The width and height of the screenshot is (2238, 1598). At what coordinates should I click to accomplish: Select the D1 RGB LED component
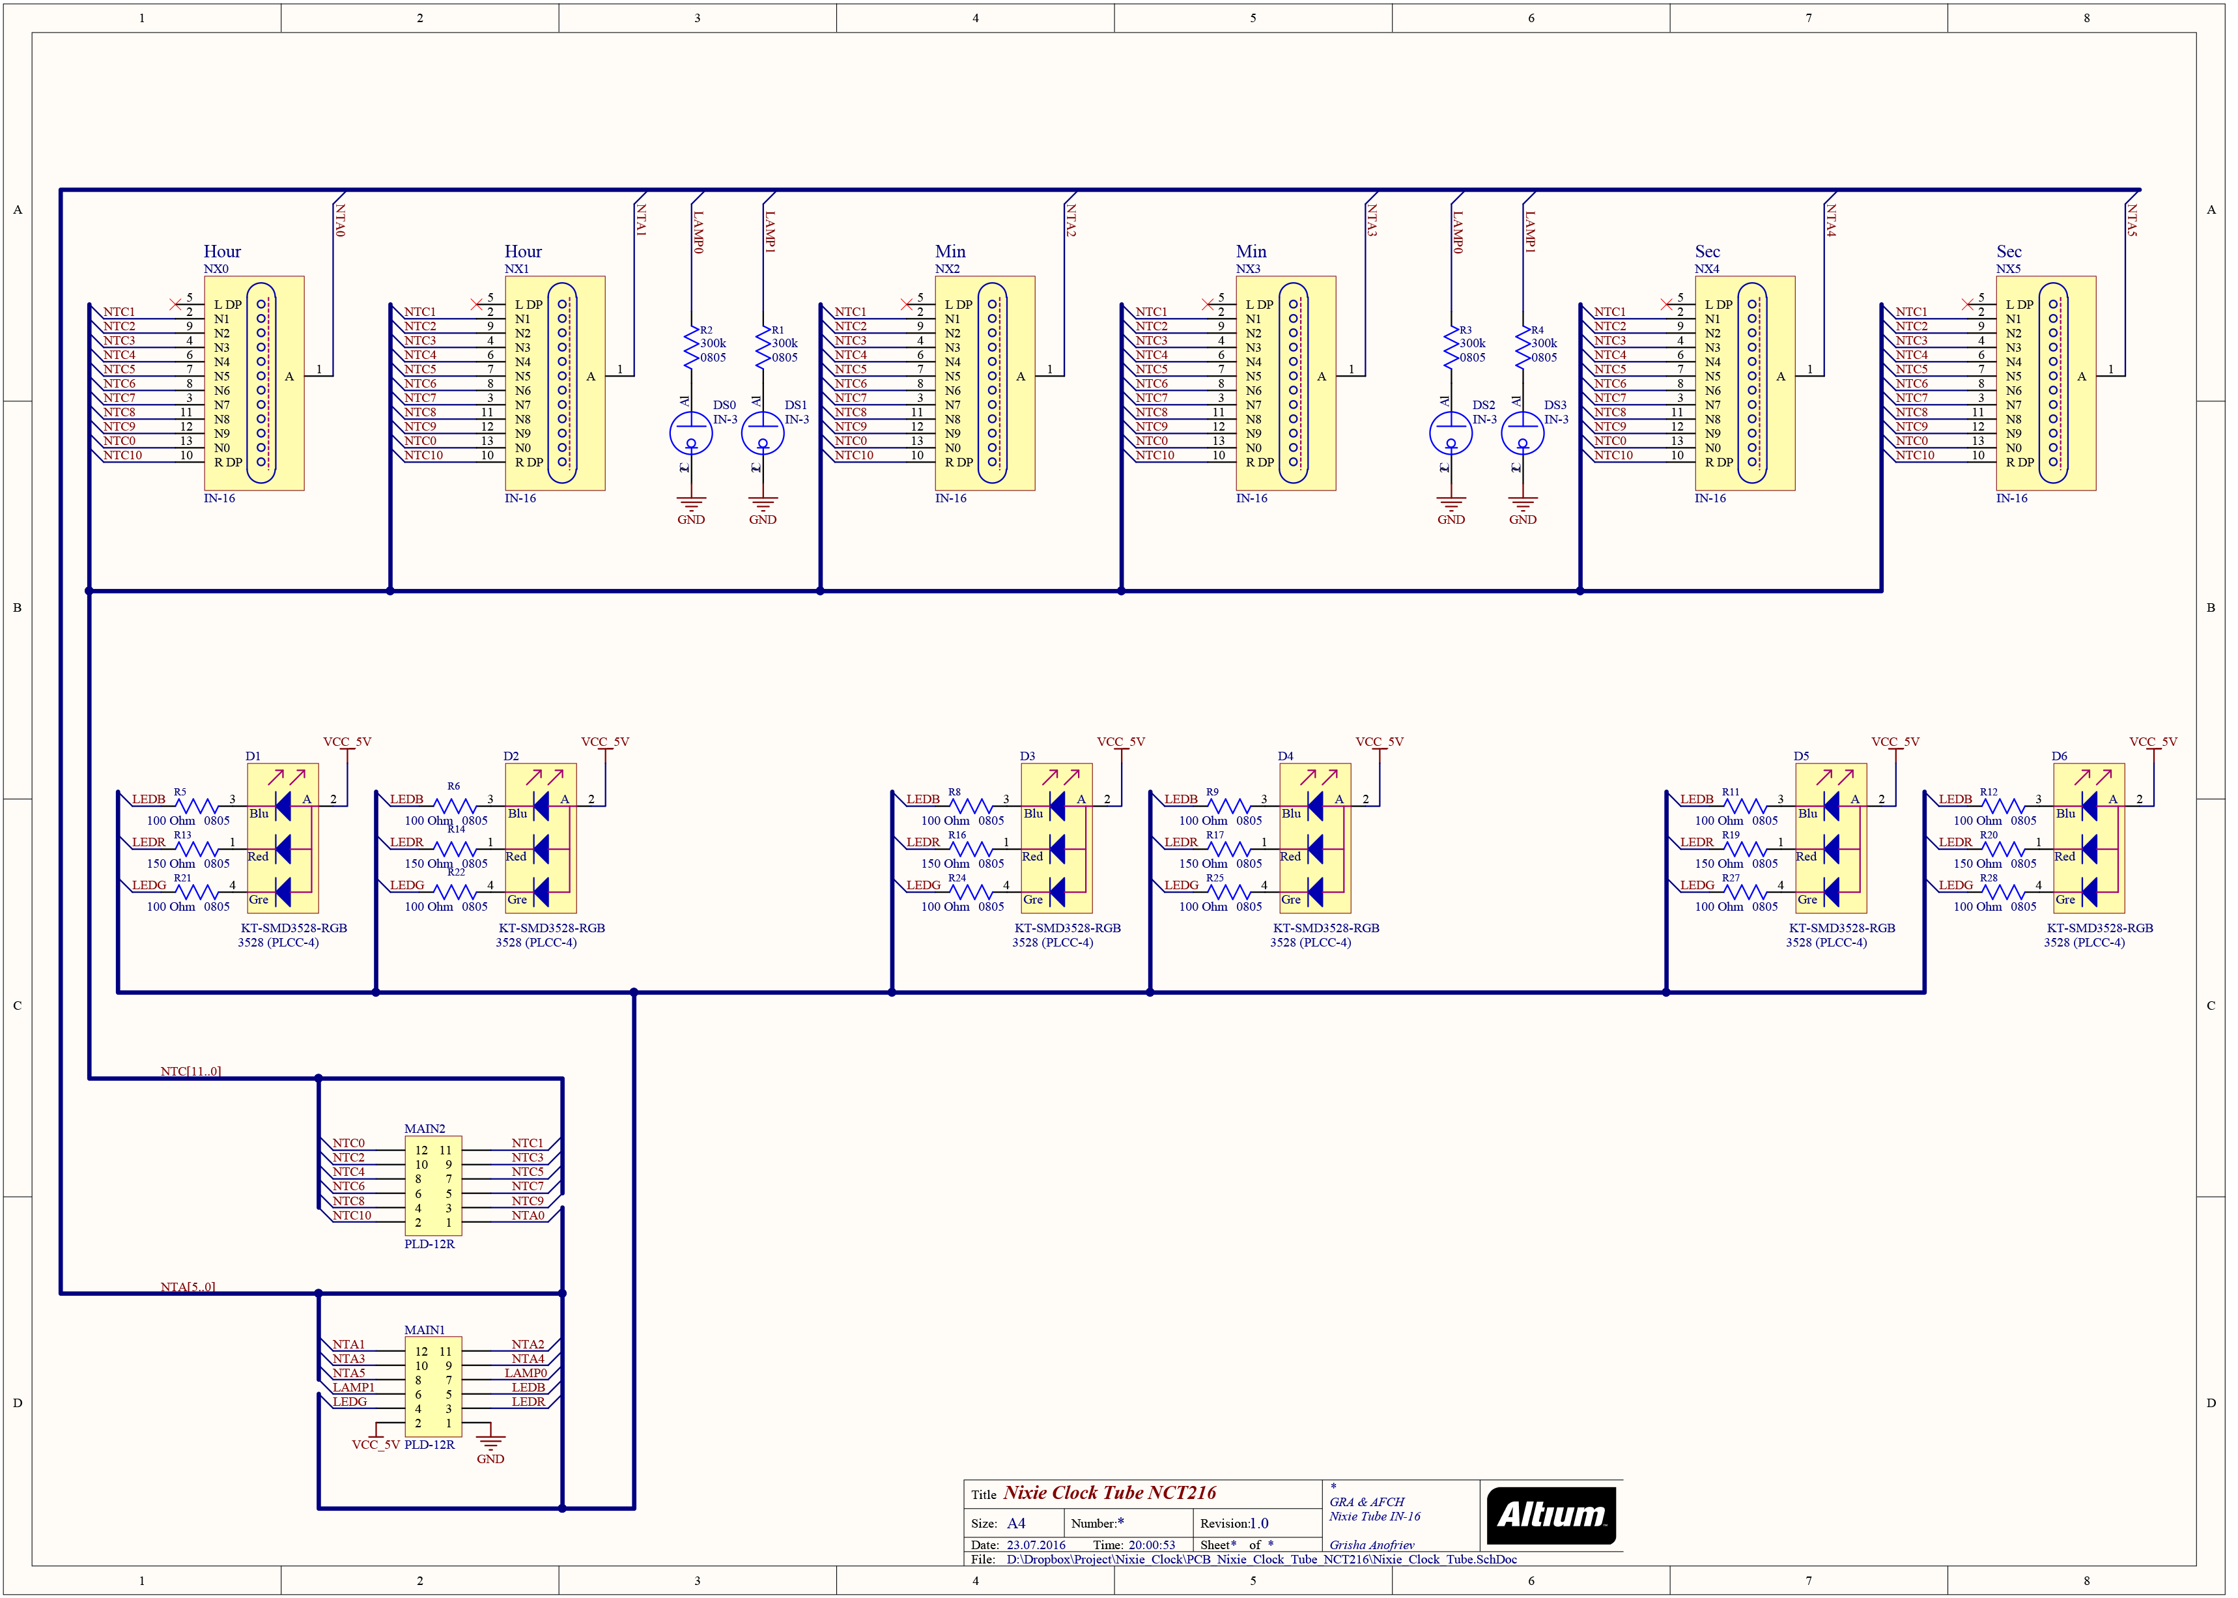(282, 838)
